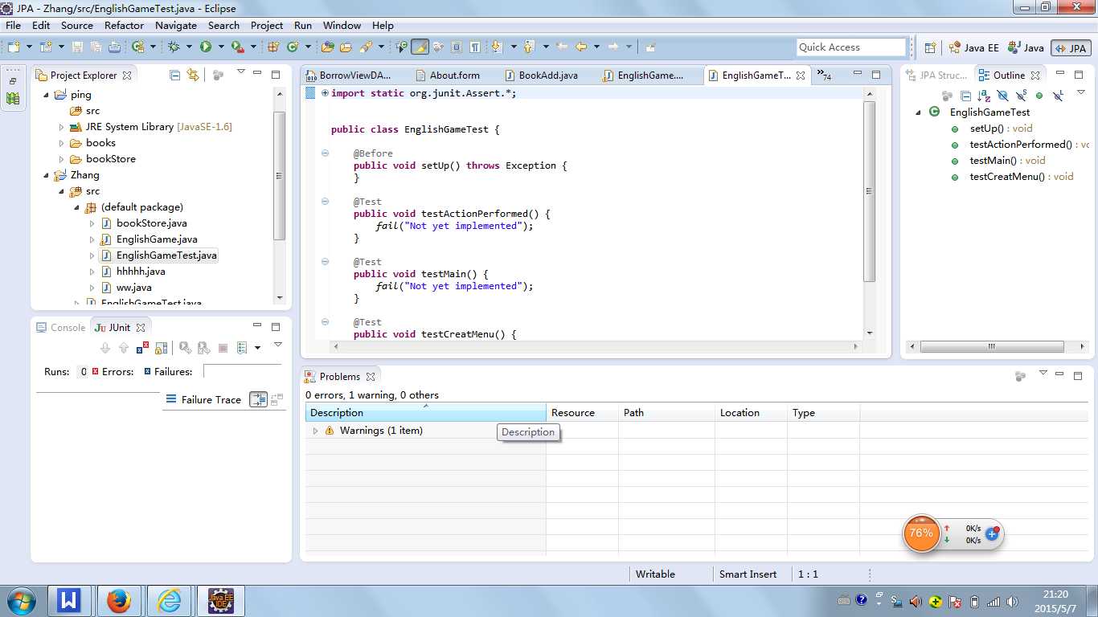
Task: Click the Description column header
Action: click(x=425, y=413)
